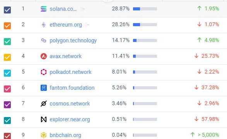Click the NEAR logo icon
The width and height of the screenshot is (227, 139).
click(x=44, y=119)
